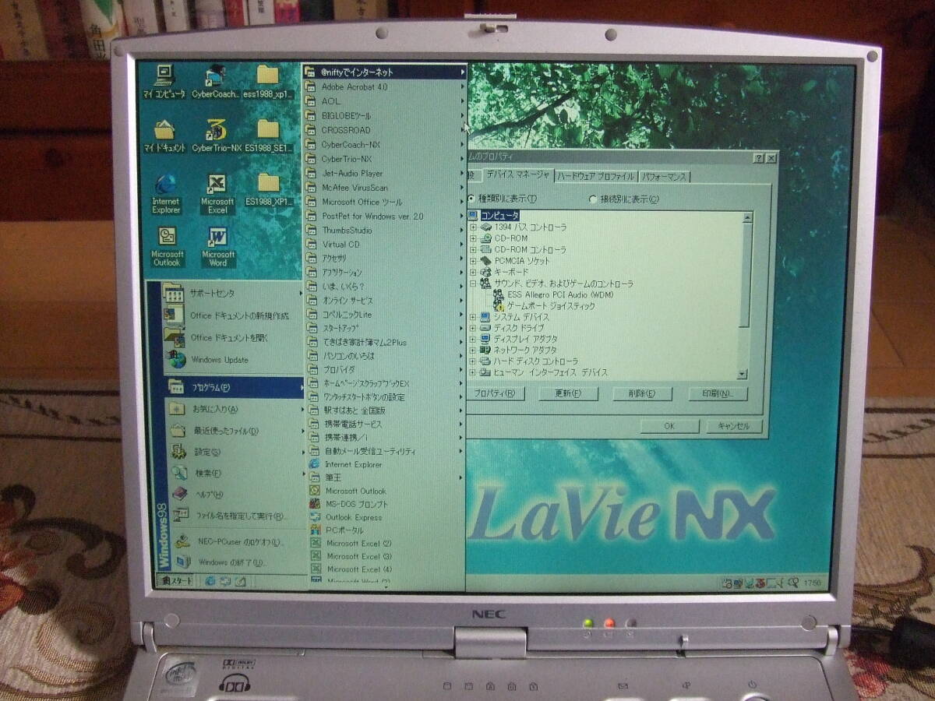Viewport: 935px width, 701px height.
Task: Click キャンセル in properties dialog
Action: coord(734,427)
